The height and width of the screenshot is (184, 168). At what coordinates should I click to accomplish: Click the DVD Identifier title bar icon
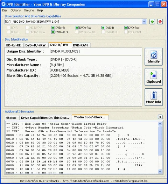[3, 4]
